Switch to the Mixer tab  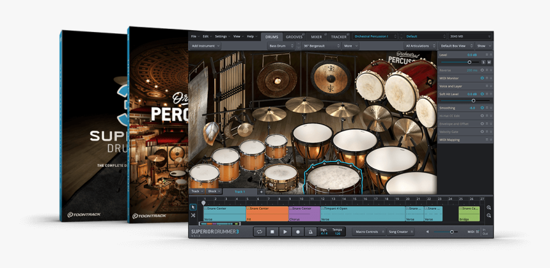tap(317, 36)
